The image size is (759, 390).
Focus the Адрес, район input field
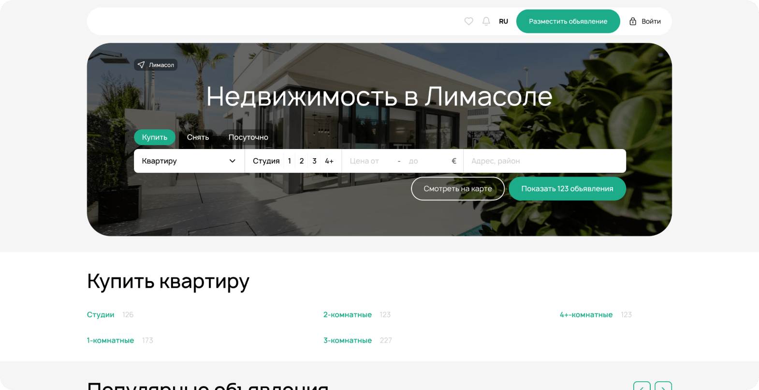coord(545,161)
